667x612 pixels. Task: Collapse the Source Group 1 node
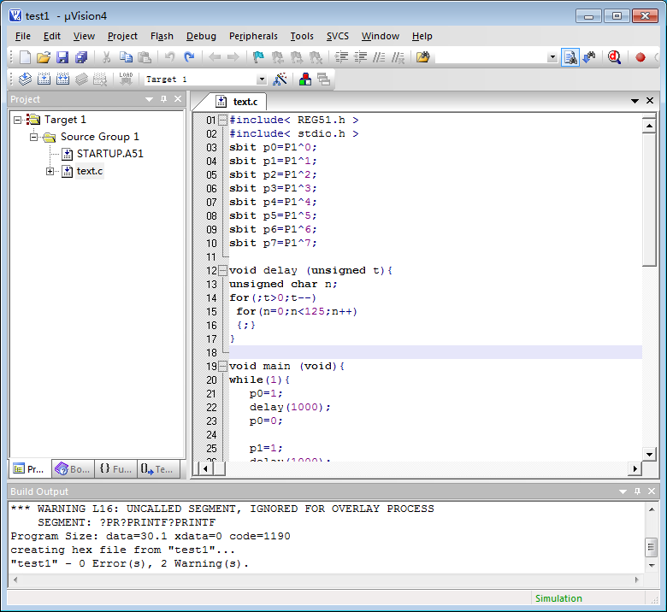(x=33, y=137)
